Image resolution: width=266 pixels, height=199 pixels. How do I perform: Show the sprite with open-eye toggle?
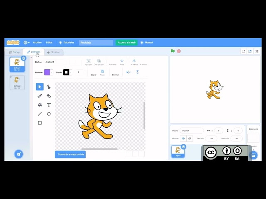183,138
